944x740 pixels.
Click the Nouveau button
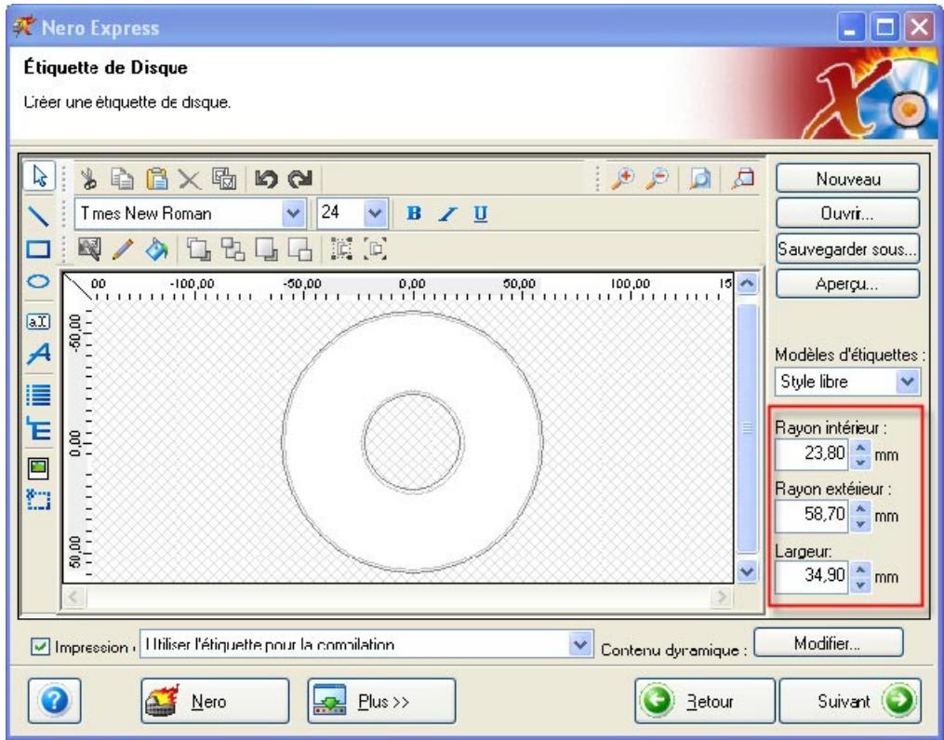click(x=847, y=179)
